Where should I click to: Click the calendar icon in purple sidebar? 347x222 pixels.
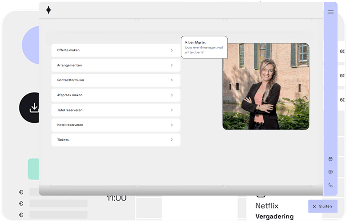330,159
